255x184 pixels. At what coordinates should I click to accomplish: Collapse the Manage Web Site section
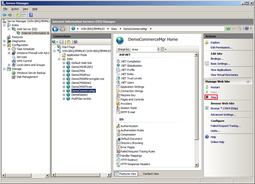[x=248, y=81]
